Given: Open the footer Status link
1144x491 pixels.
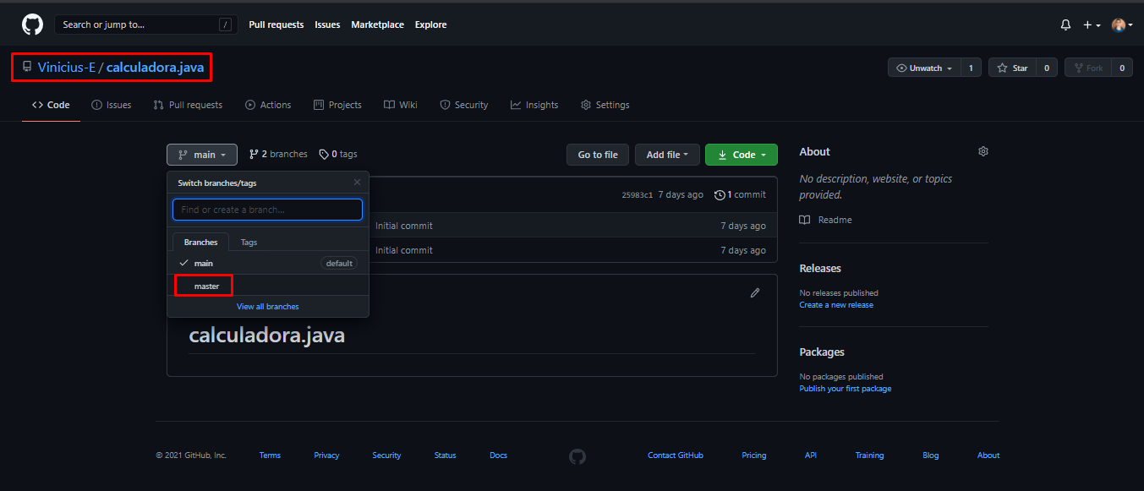Looking at the screenshot, I should 445,456.
